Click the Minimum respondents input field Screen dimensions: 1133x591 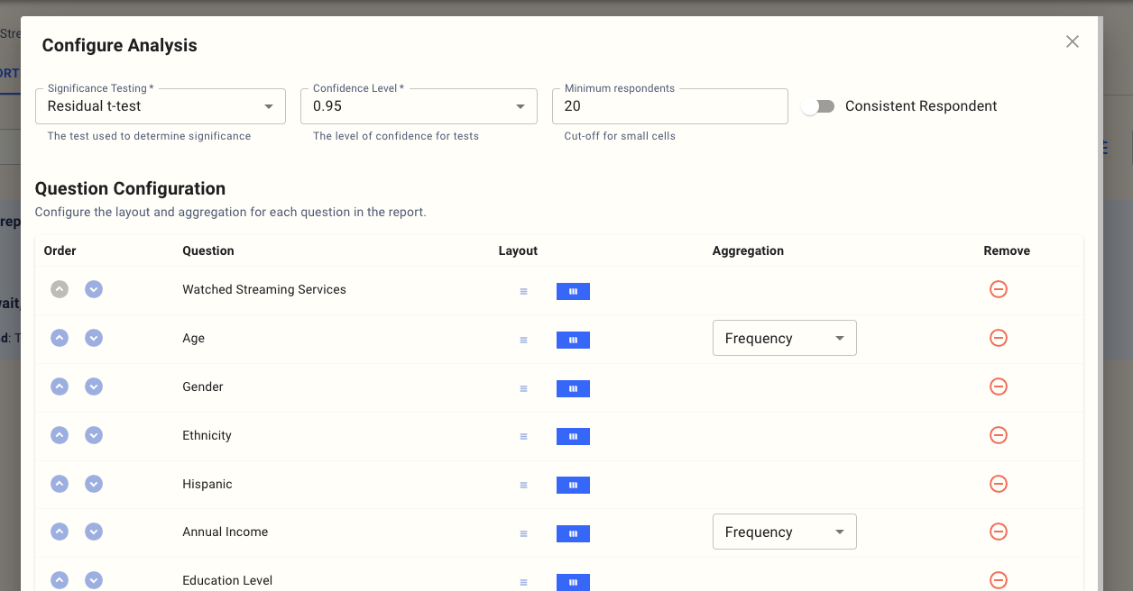(669, 106)
